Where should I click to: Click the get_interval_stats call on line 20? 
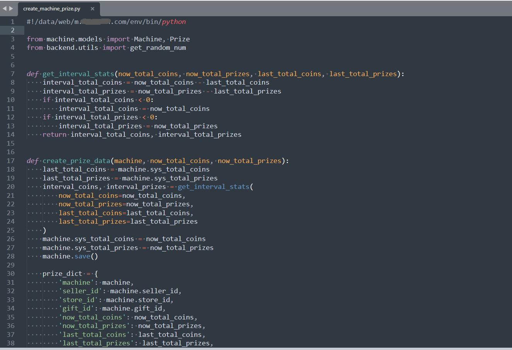point(214,187)
